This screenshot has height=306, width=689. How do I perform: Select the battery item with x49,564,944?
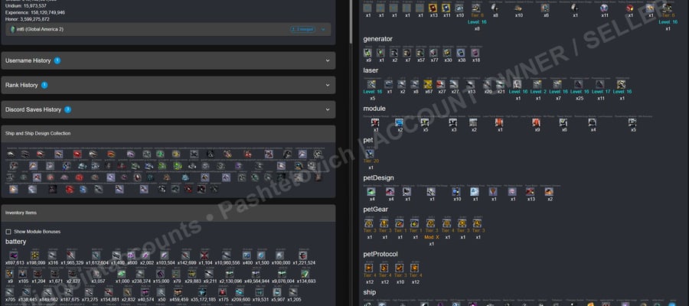pyautogui.click(x=256, y=274)
